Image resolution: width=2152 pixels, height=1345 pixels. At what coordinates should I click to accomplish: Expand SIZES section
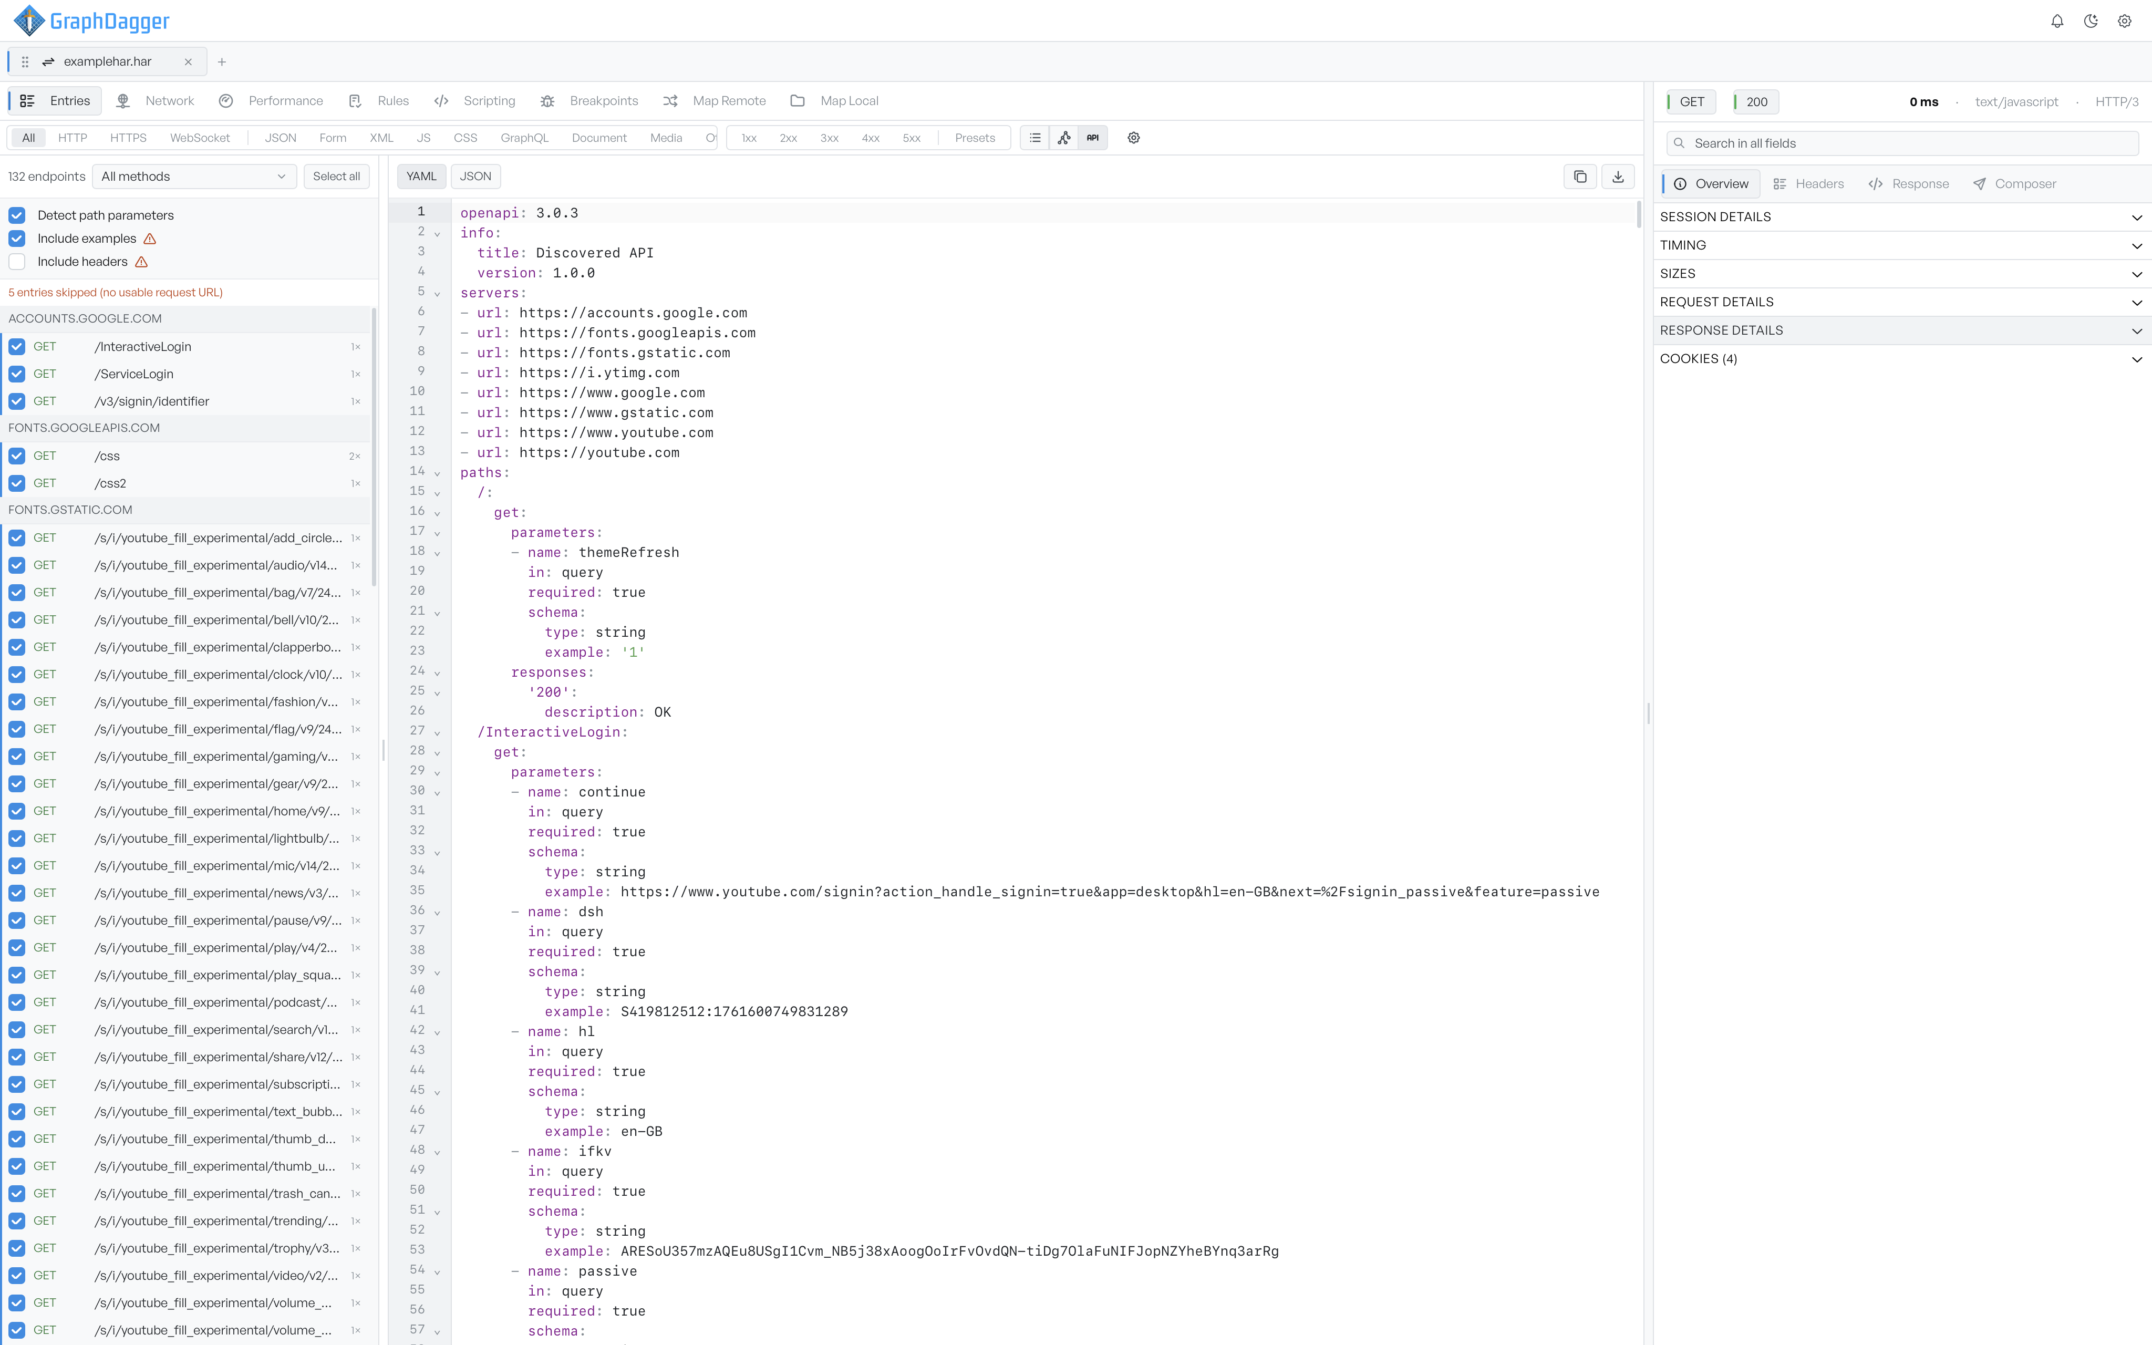(1902, 274)
